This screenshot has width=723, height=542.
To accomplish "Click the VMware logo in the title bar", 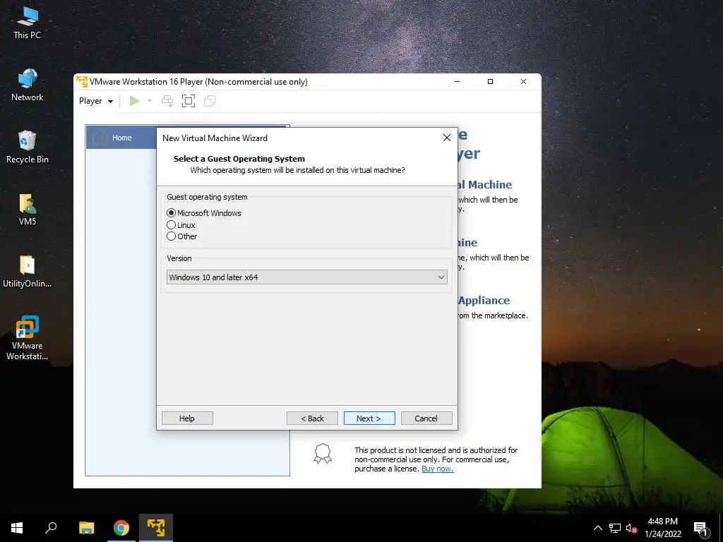I will [82, 82].
